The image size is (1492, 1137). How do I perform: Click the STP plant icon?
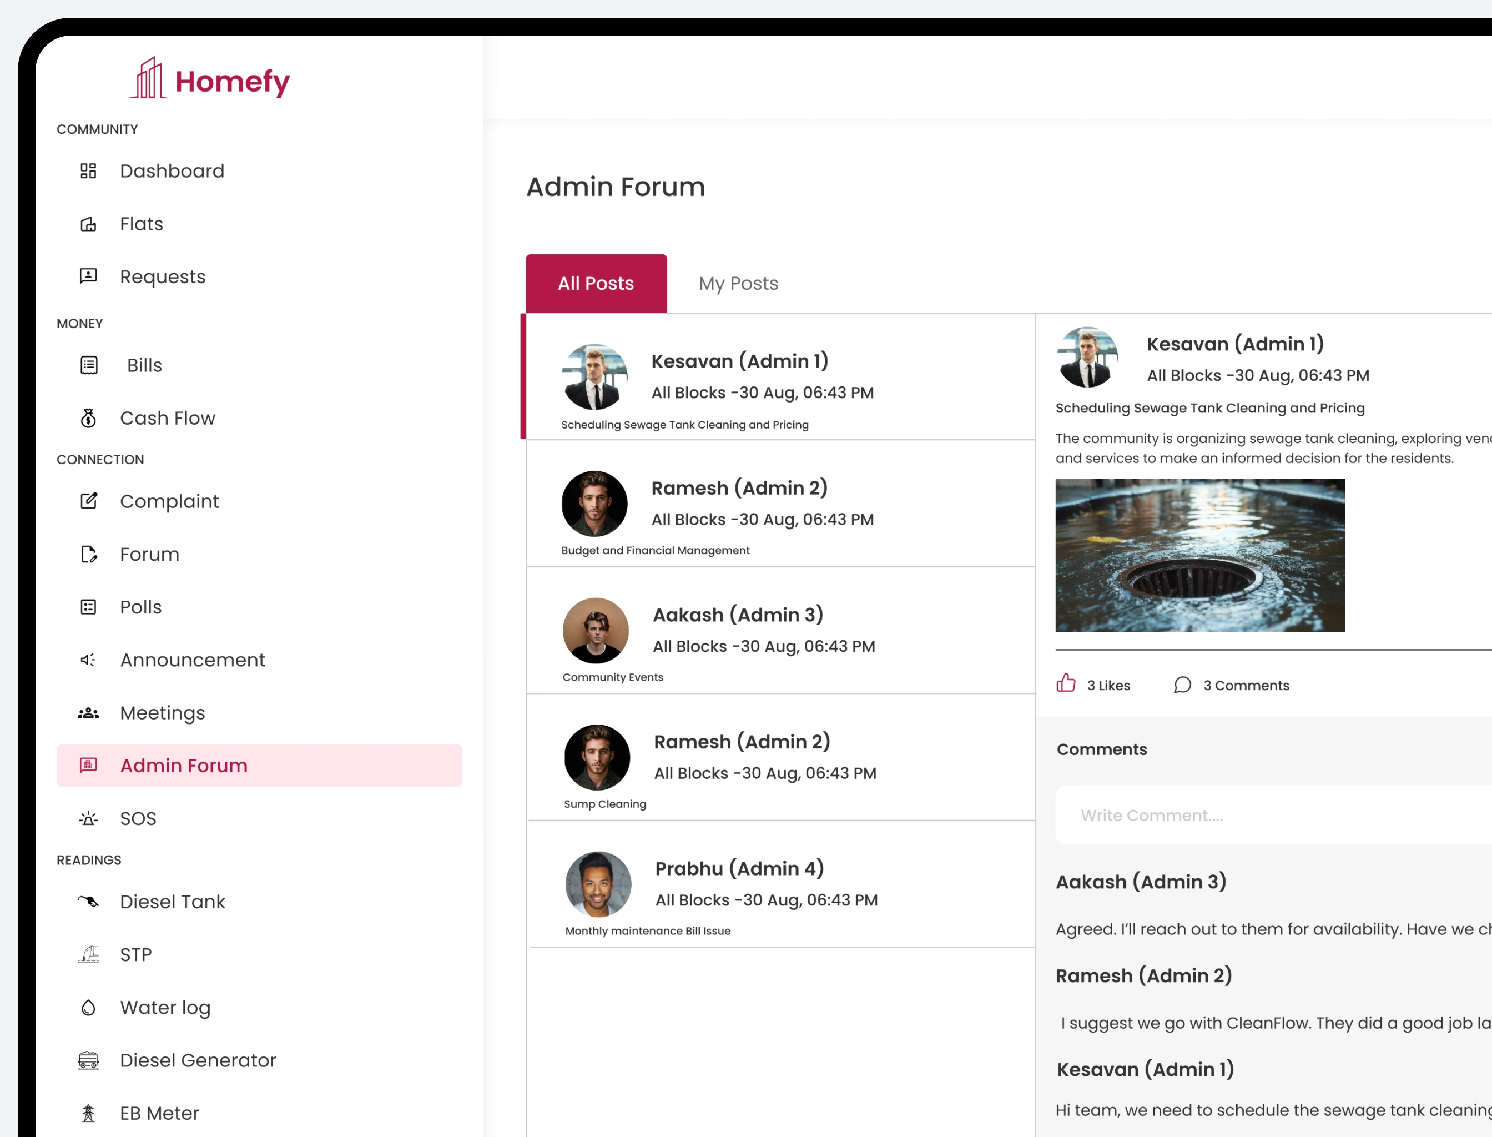(88, 954)
